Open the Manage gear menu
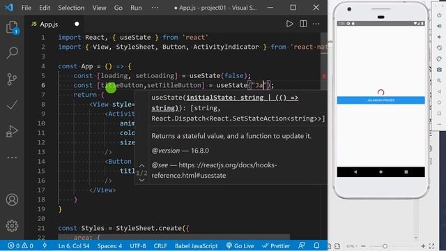Screen dimensions: 446x251 point(12,226)
